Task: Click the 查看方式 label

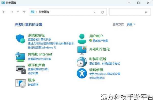Action: [119, 24]
